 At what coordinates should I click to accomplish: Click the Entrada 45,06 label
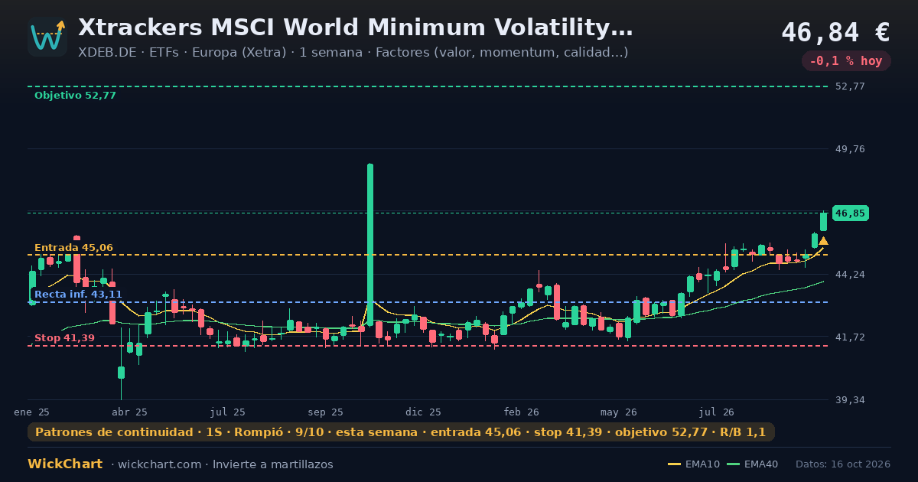(x=73, y=248)
